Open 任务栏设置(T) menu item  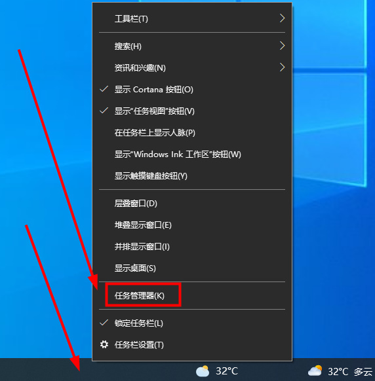click(191, 345)
